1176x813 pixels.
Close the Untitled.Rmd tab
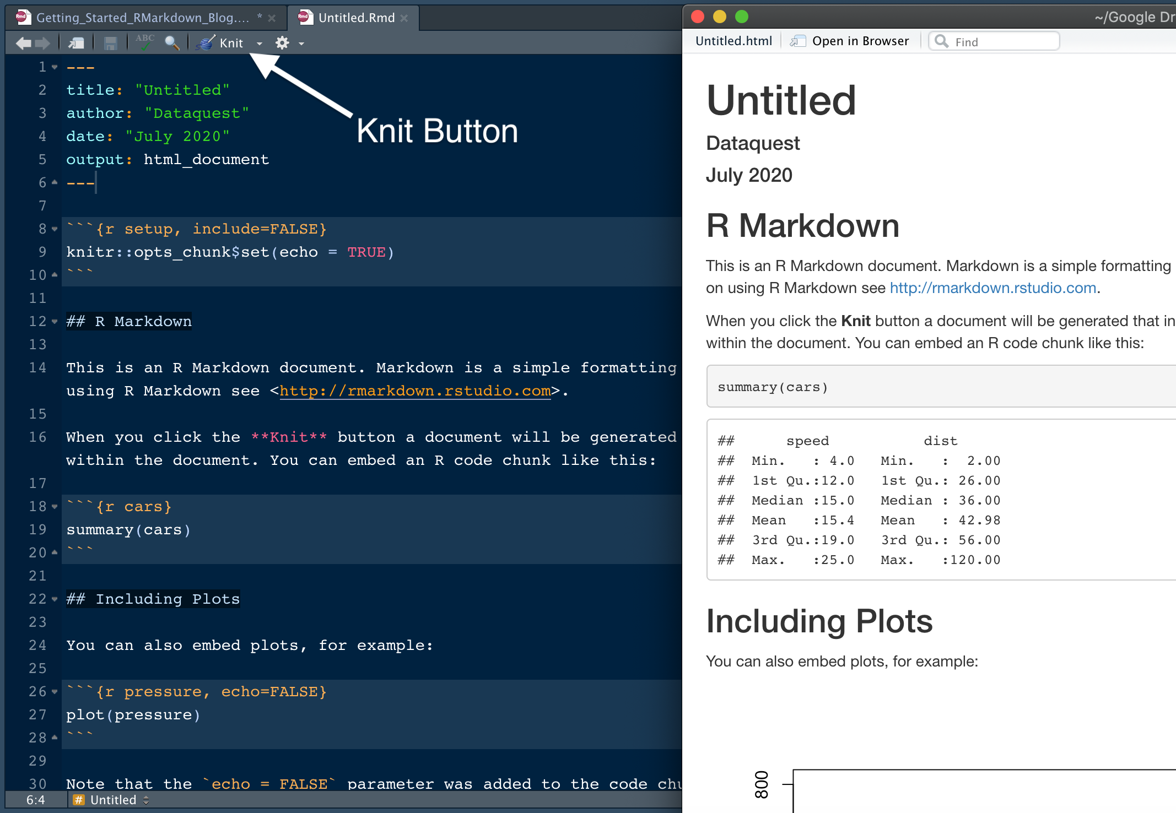click(x=404, y=18)
